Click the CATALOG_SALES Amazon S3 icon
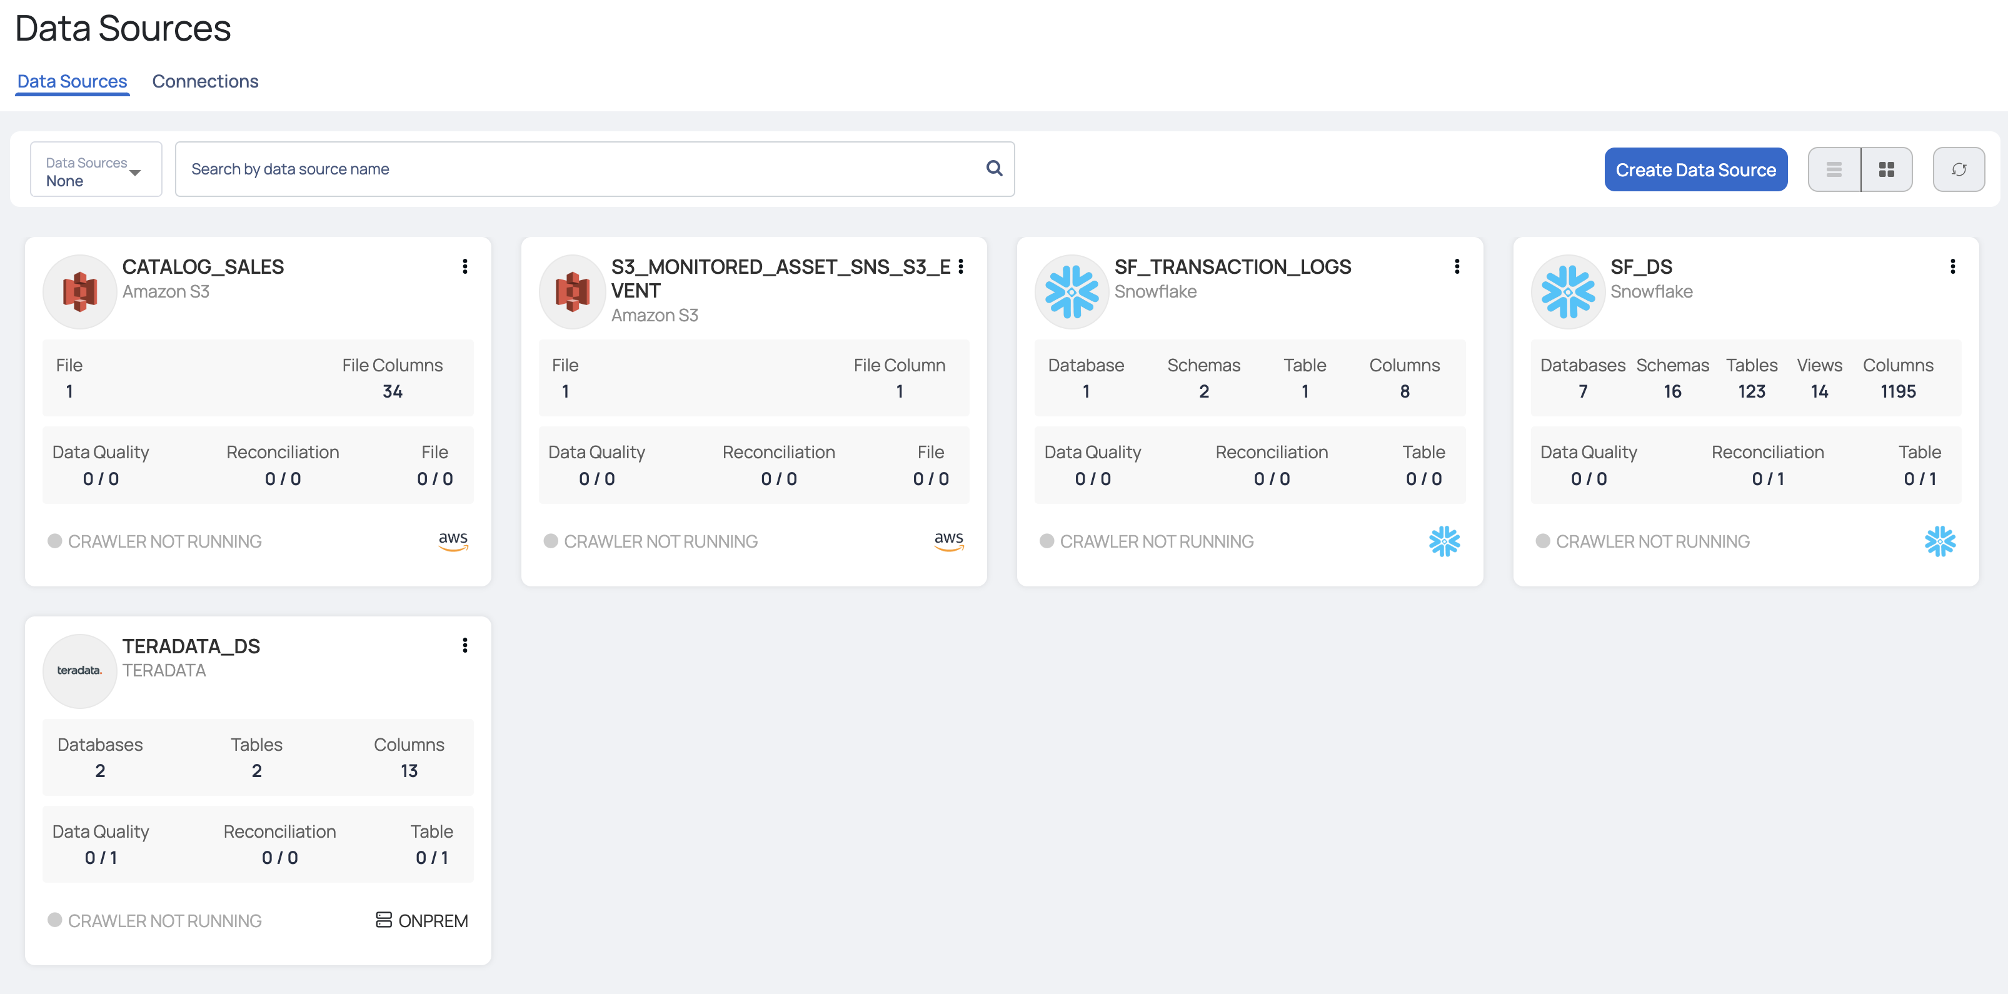Screen dimensions: 2008x994 [x=79, y=291]
